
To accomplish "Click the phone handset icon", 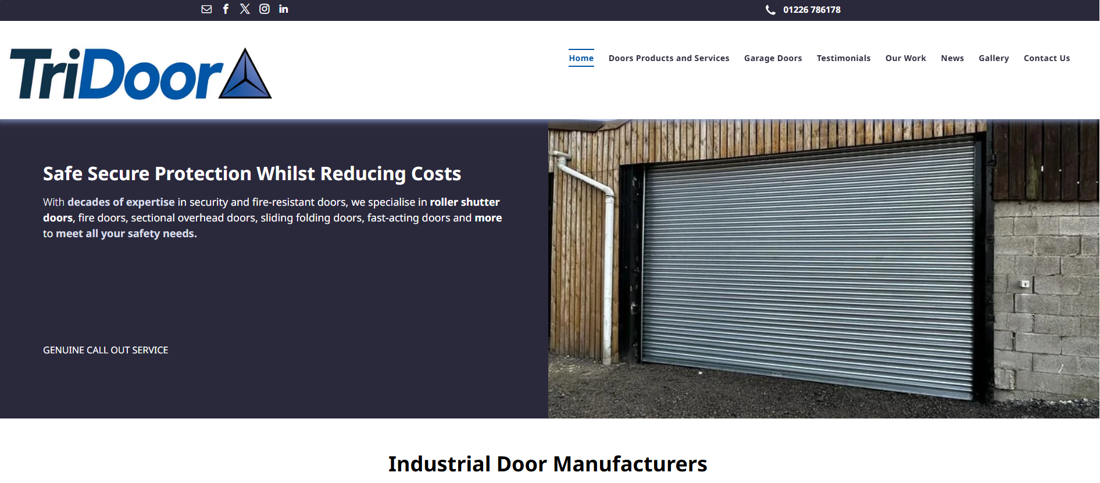I will 770,10.
